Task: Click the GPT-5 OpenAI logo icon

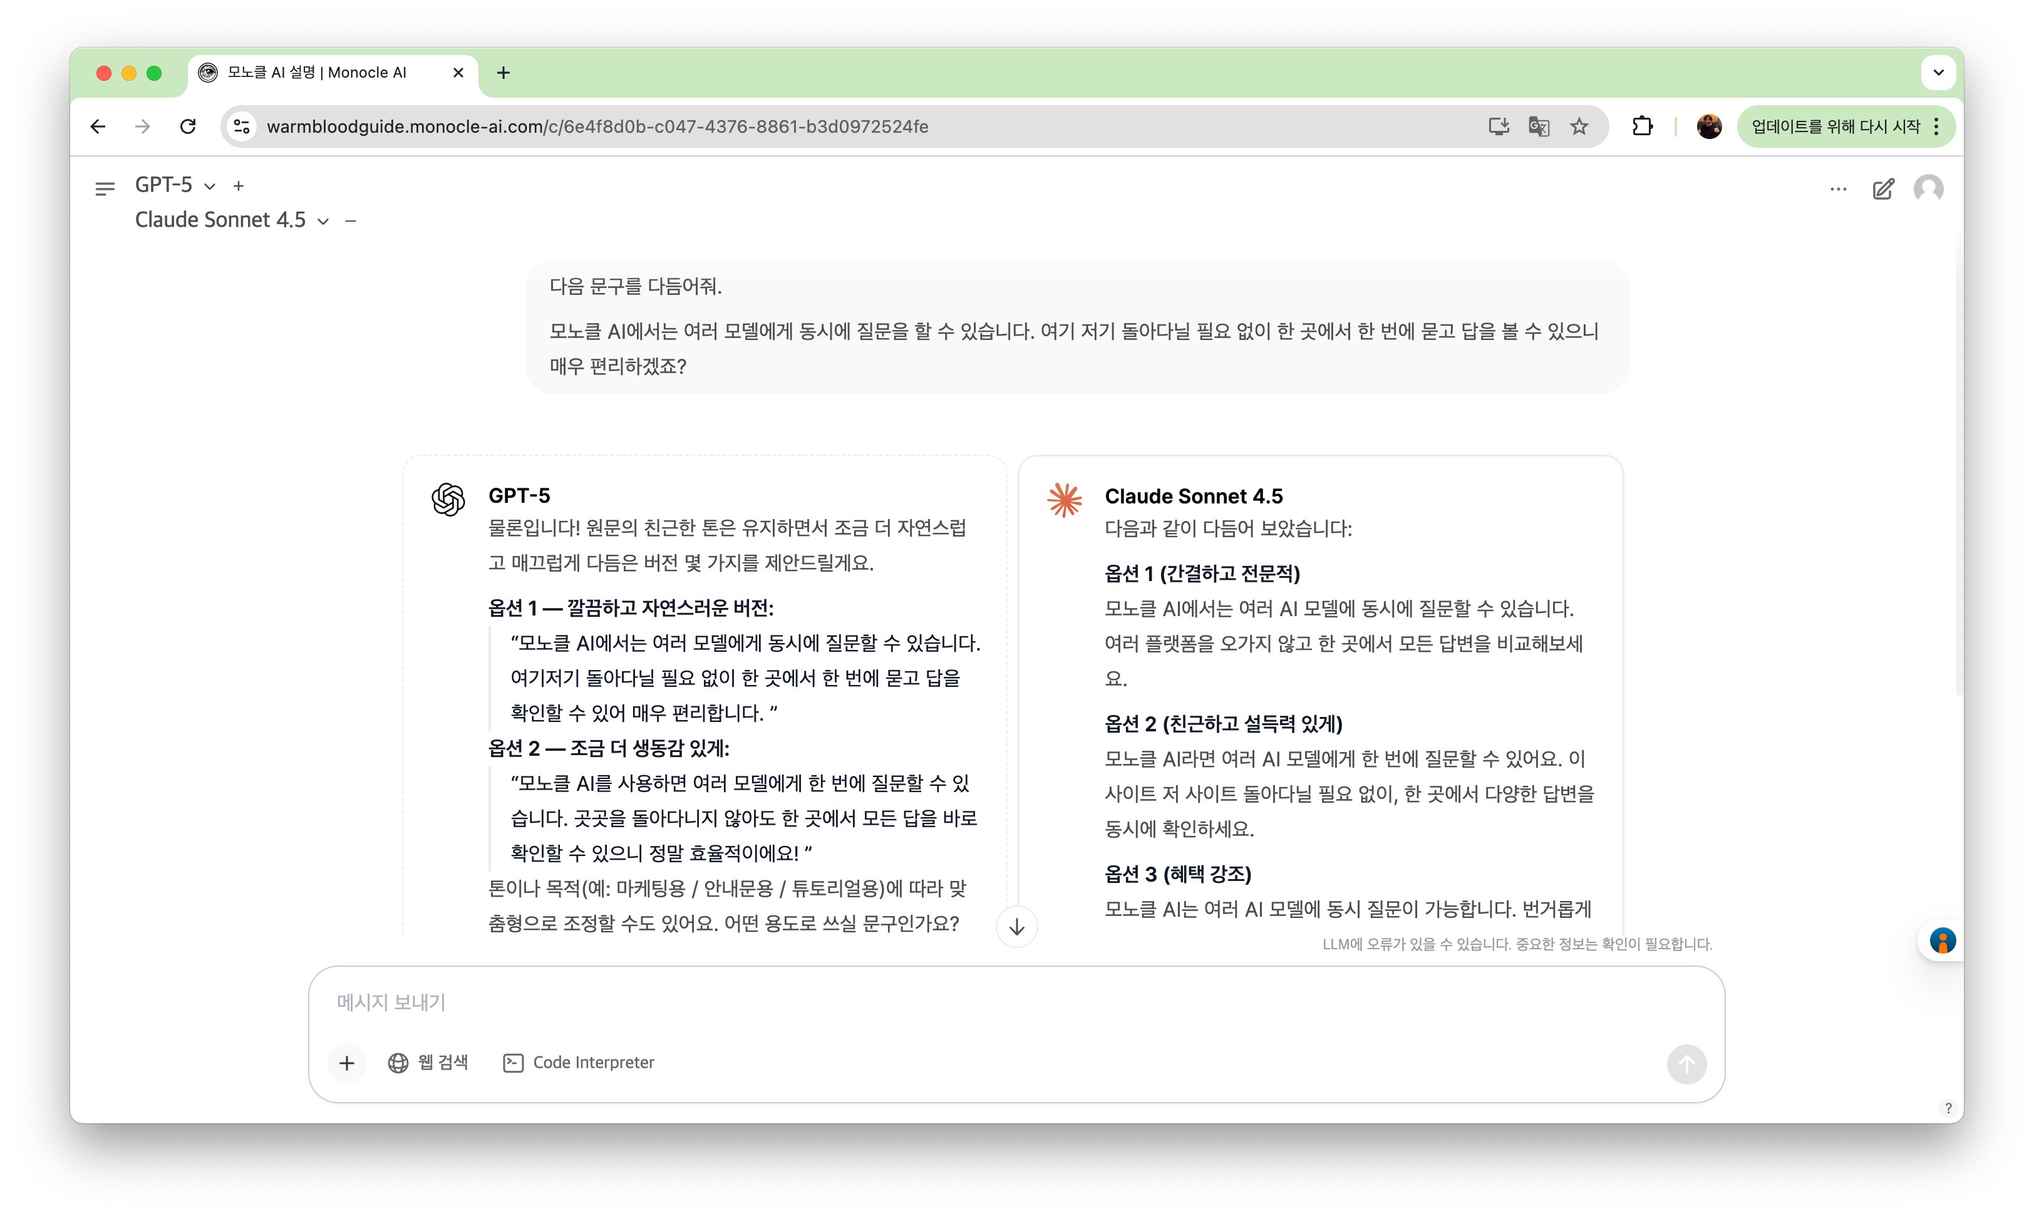Action: point(448,499)
